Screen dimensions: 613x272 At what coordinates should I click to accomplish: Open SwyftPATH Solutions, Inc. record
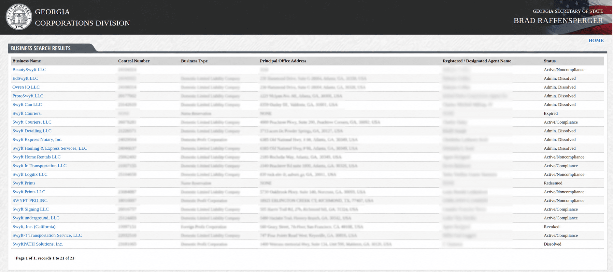tap(37, 244)
